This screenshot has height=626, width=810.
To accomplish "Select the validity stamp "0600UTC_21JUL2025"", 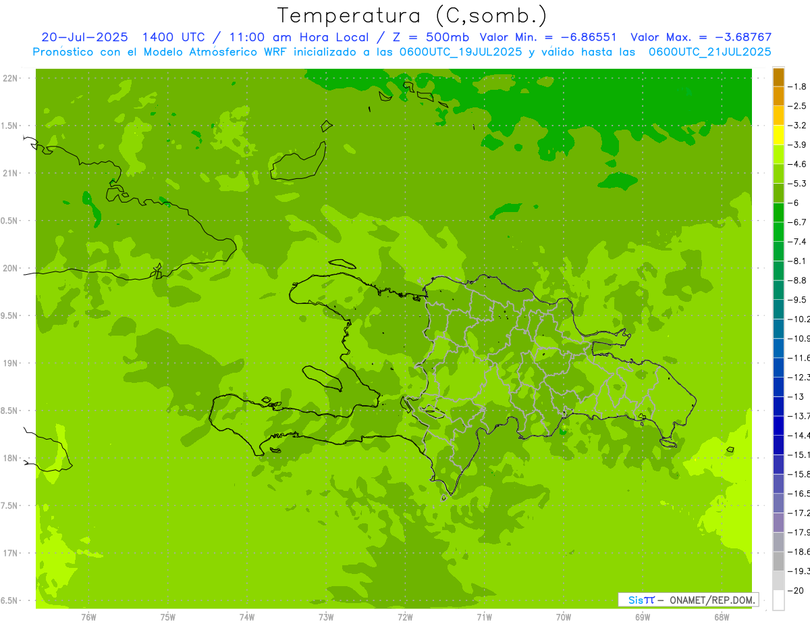I will coord(709,52).
